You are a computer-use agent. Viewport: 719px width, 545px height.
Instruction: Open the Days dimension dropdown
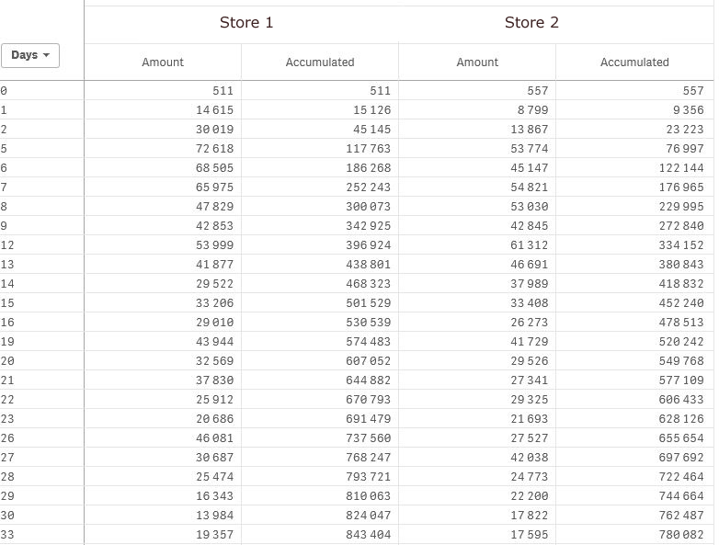31,55
